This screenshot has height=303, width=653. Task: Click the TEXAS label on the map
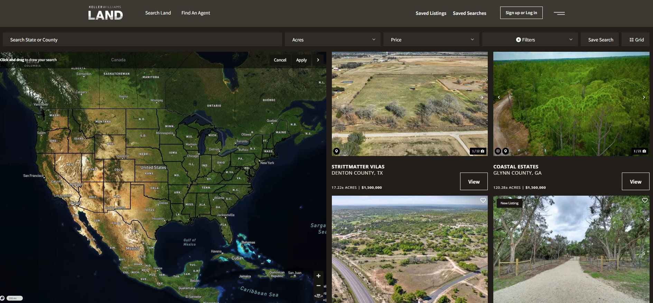click(149, 210)
